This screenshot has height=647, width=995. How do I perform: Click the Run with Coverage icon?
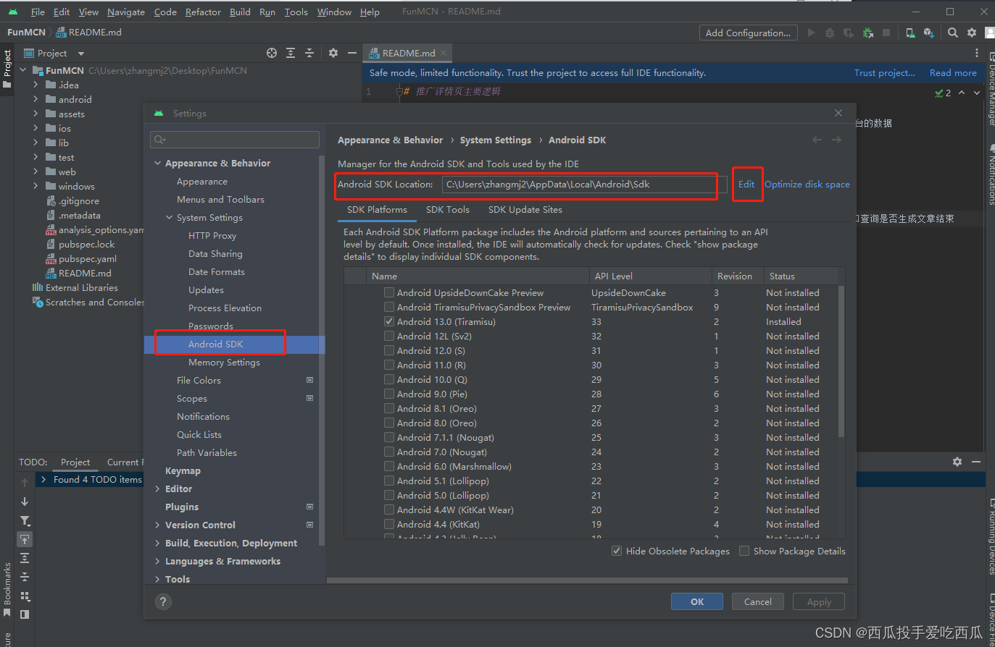(x=849, y=33)
